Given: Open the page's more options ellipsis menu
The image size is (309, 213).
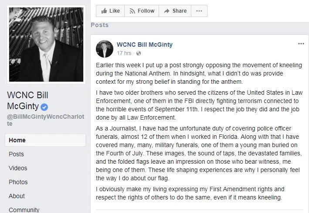Looking at the screenshot, I should coord(199,11).
